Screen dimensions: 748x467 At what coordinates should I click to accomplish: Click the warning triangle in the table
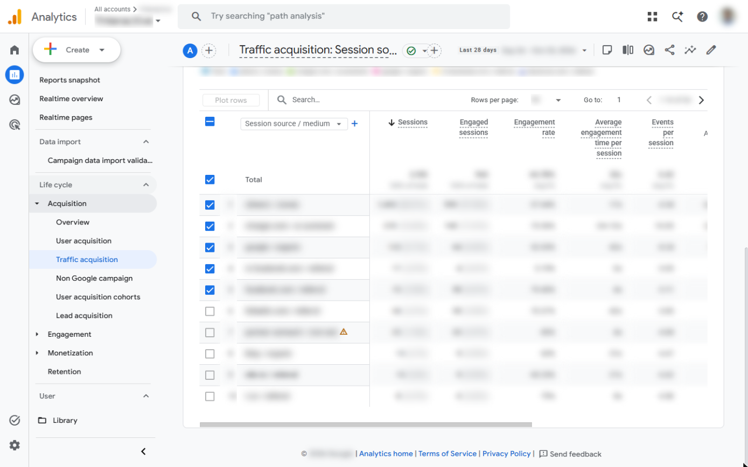[344, 332]
